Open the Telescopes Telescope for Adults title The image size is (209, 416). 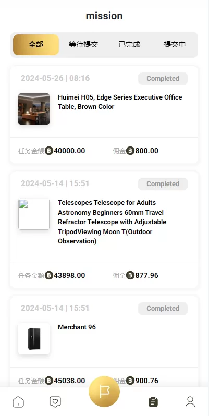[x=112, y=222]
